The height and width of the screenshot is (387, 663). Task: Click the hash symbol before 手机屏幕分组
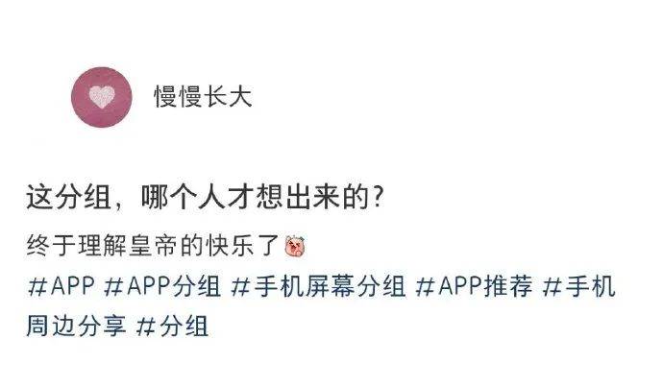tap(240, 286)
